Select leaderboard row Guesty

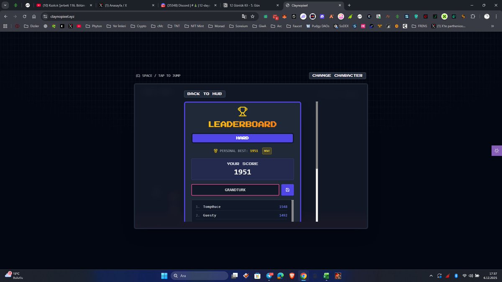(x=241, y=216)
